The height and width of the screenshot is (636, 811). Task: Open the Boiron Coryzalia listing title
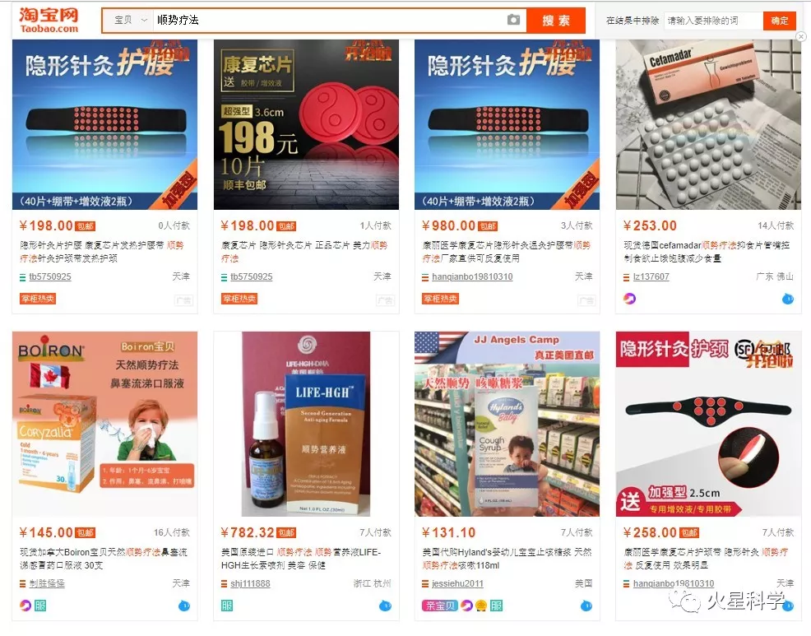(x=104, y=559)
